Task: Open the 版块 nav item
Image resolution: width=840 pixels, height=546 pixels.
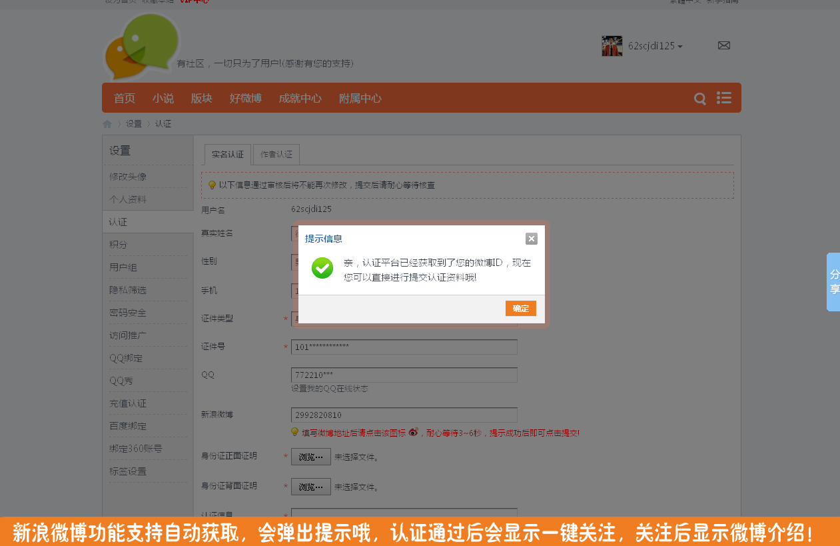Action: 202,99
